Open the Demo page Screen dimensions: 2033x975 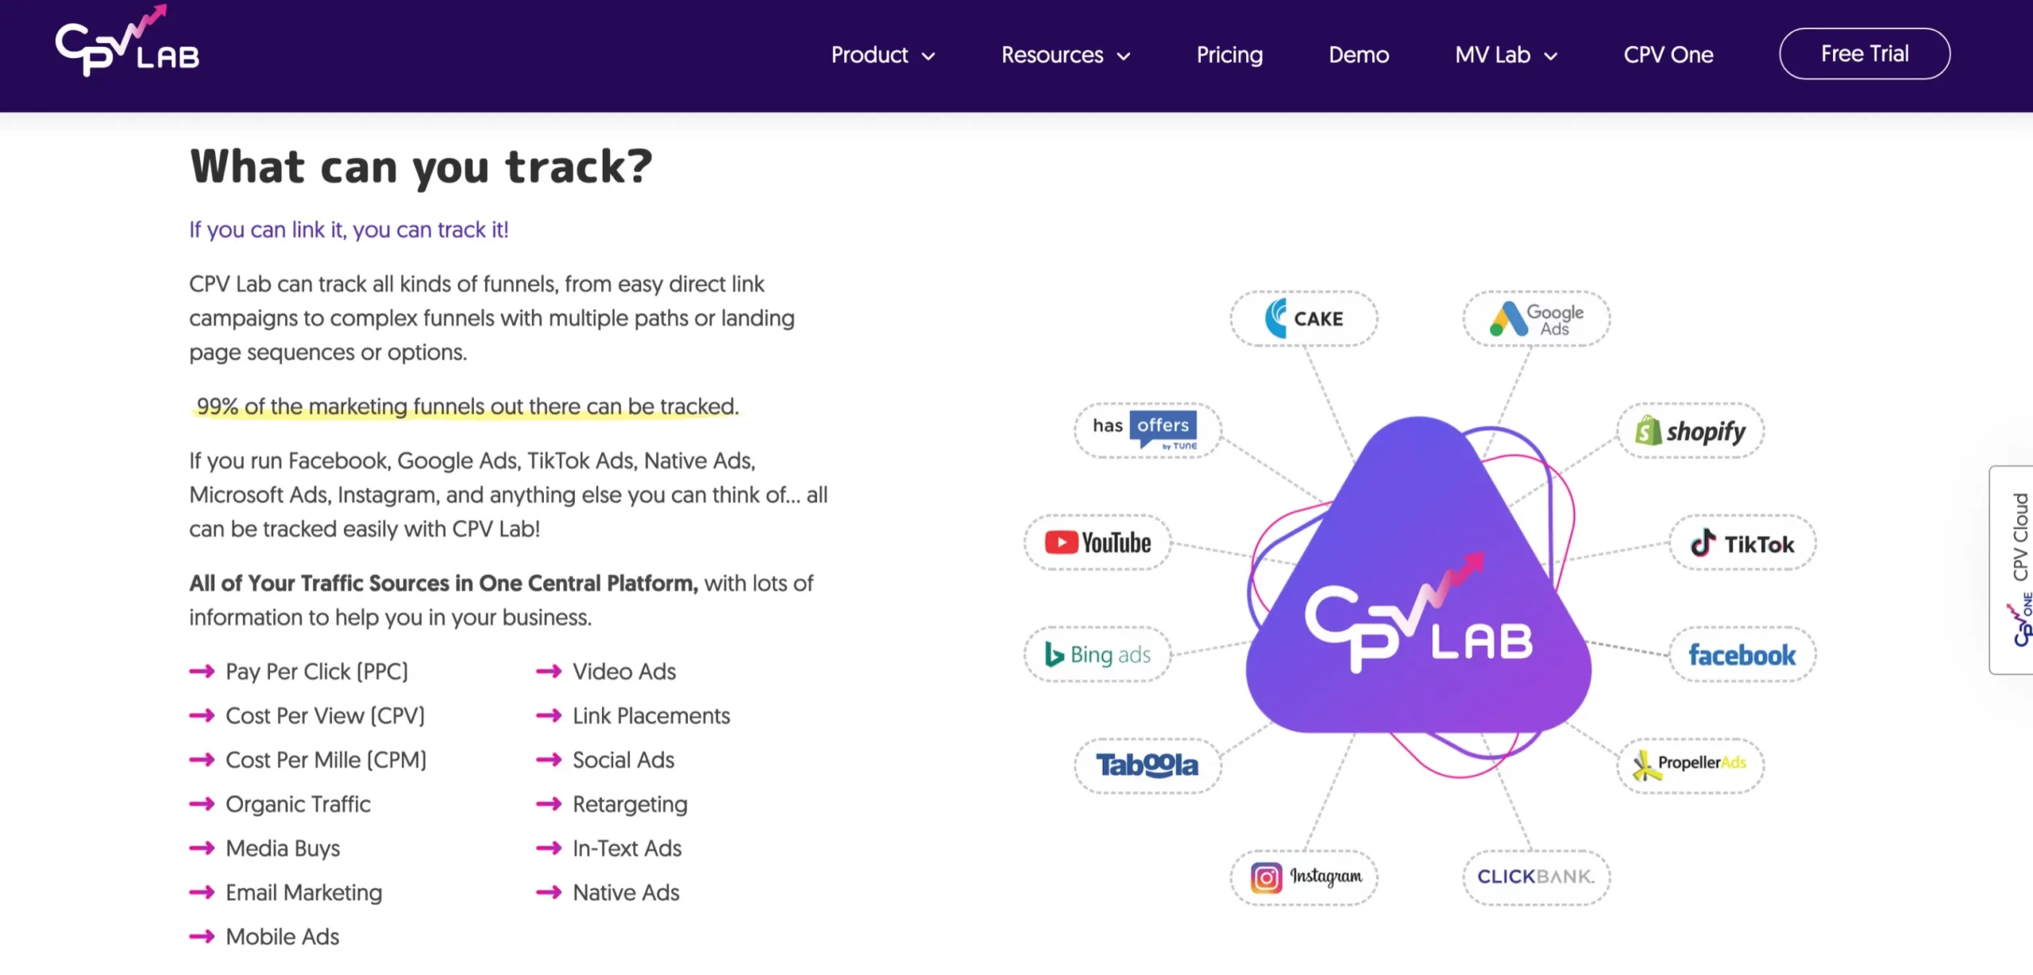[x=1359, y=53]
